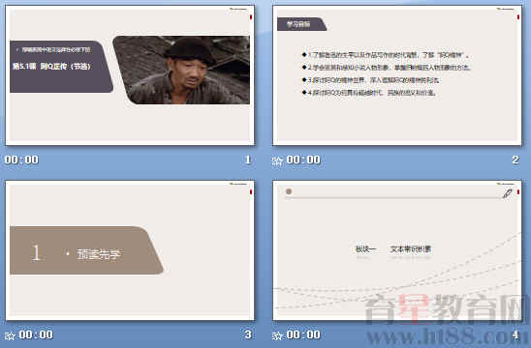Click the transition star icon under slide 3
This screenshot has height=348, width=531.
tap(10, 335)
